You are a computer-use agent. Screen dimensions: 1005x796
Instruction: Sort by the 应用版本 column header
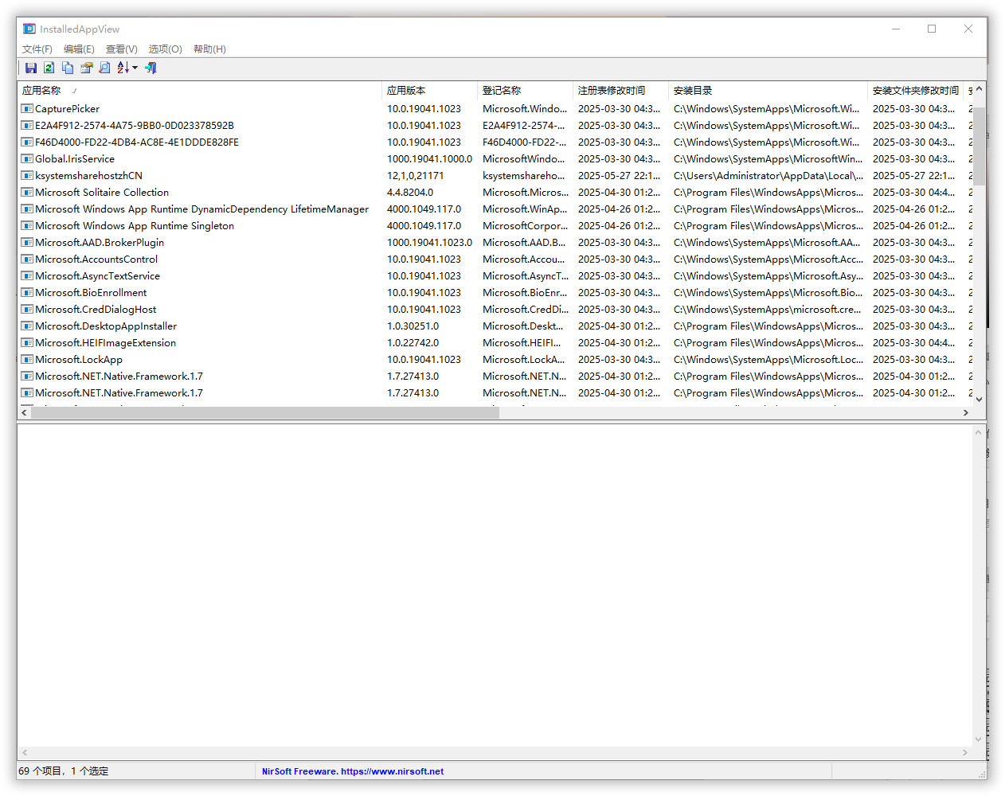[429, 91]
